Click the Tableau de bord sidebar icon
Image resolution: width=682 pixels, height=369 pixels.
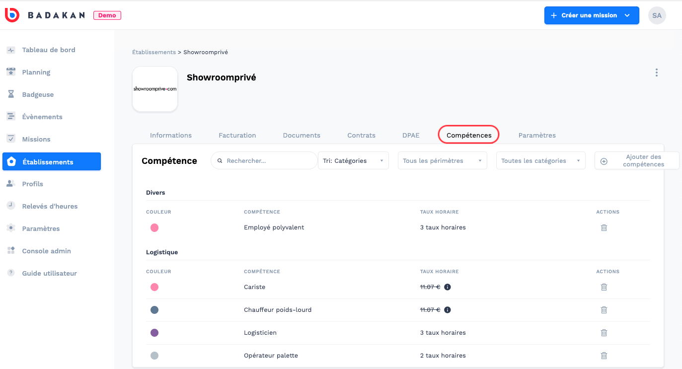click(11, 50)
